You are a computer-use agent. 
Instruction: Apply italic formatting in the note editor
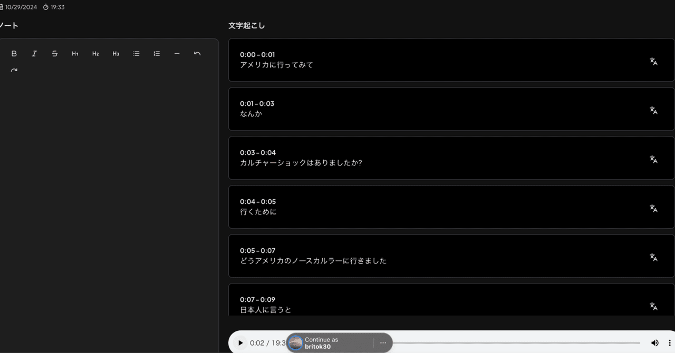(x=34, y=53)
